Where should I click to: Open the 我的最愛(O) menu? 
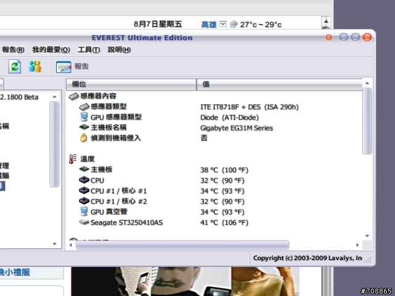click(51, 49)
